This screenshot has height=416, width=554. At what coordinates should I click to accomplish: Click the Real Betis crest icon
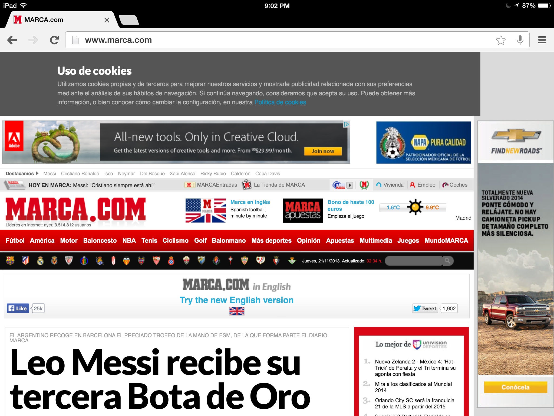(292, 261)
